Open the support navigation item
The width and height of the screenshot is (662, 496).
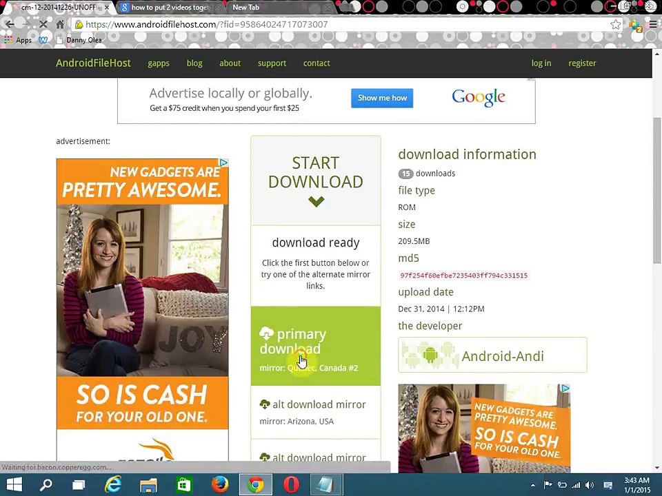click(x=272, y=63)
